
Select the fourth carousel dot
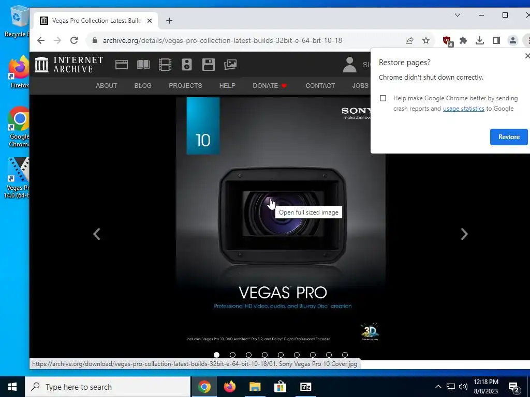(x=264, y=355)
